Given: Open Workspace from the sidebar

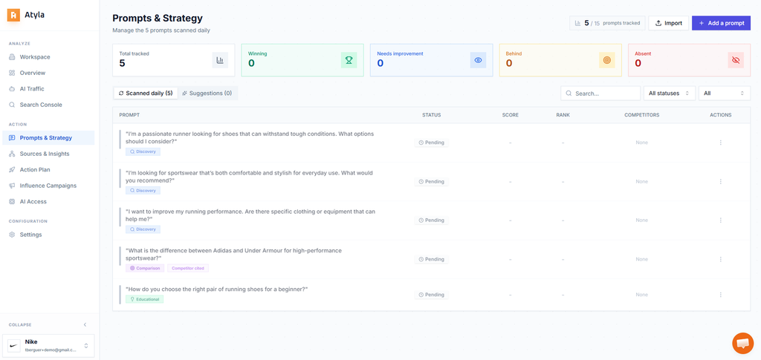Looking at the screenshot, I should click(48, 56).
